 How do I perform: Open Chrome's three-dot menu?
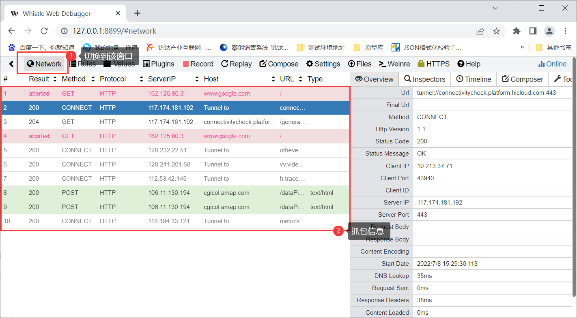tap(566, 31)
